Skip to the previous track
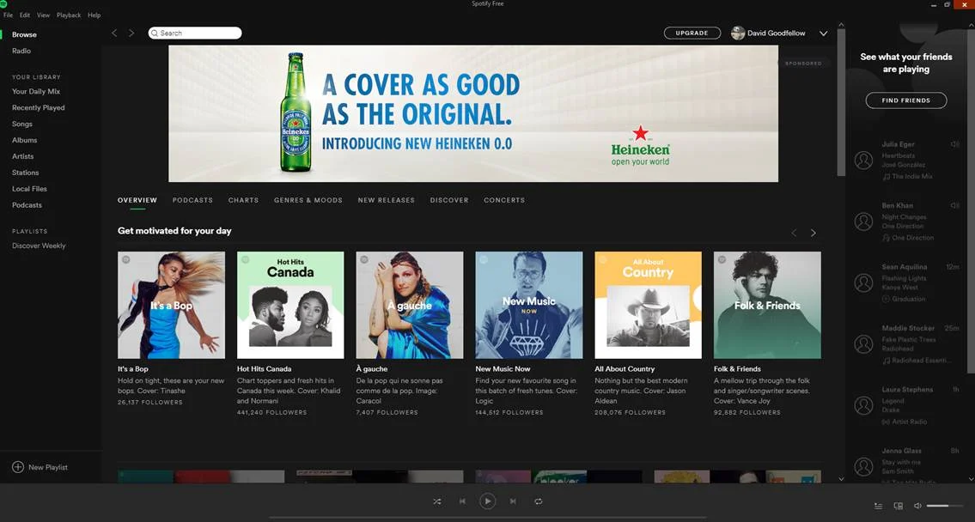The width and height of the screenshot is (975, 522). [462, 501]
